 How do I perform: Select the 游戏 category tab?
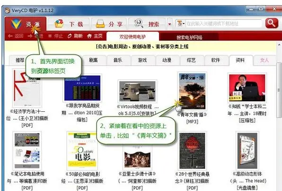[x=142, y=60]
